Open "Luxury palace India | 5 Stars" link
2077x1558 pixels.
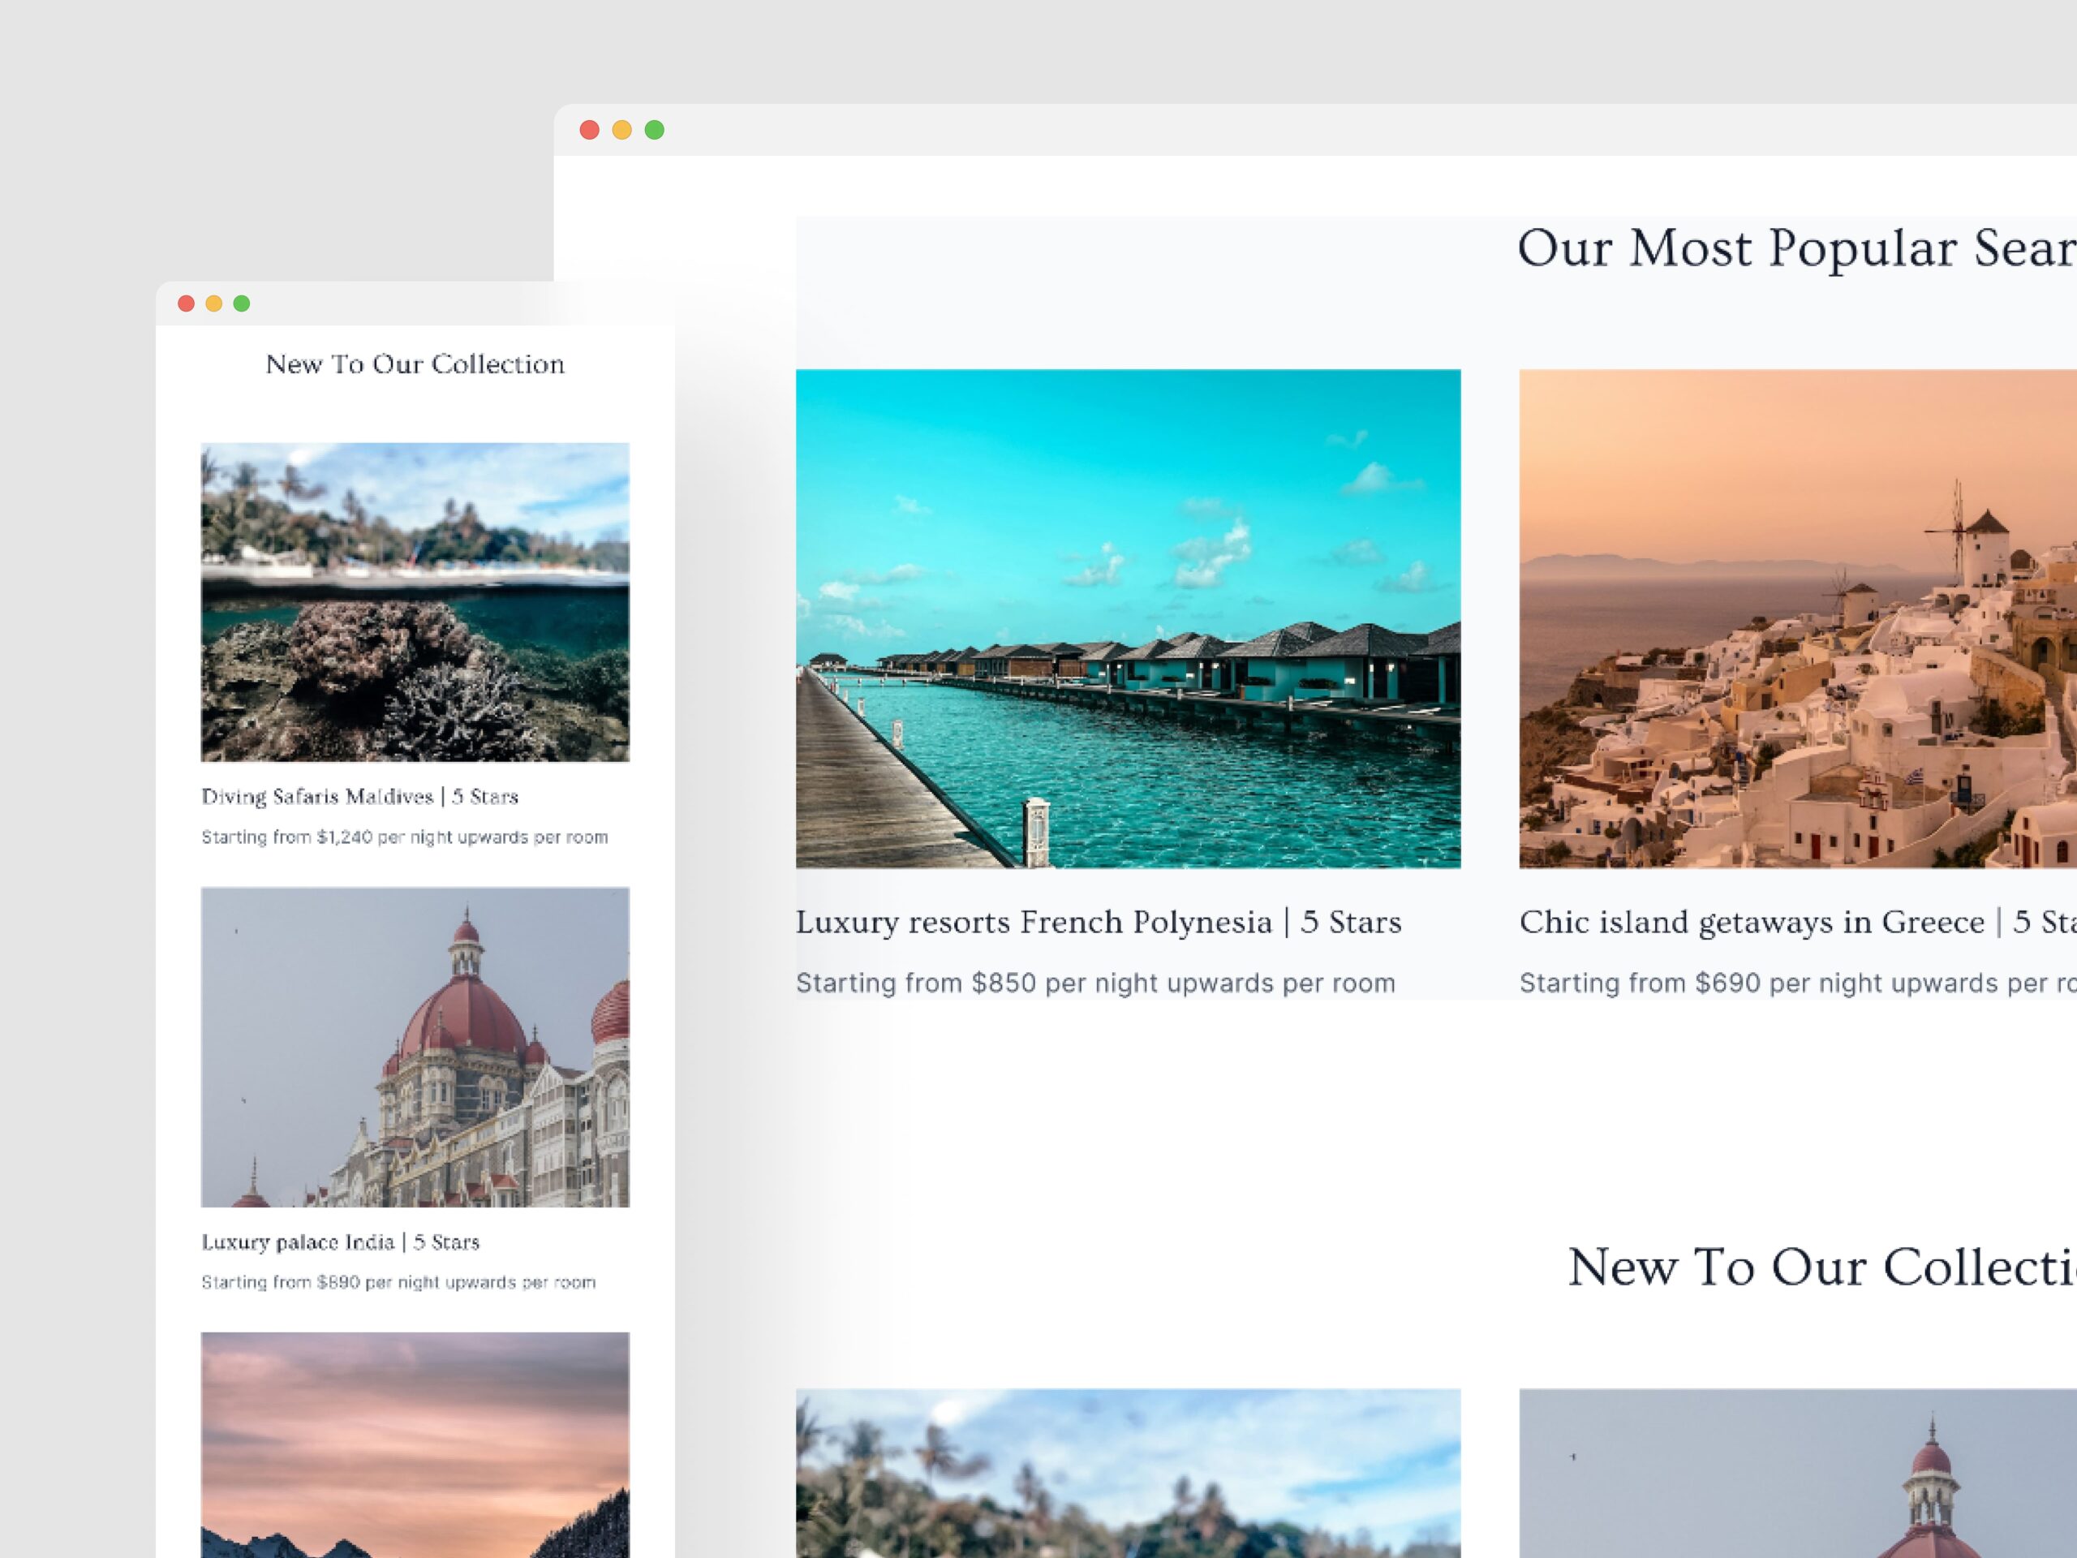(x=340, y=1242)
